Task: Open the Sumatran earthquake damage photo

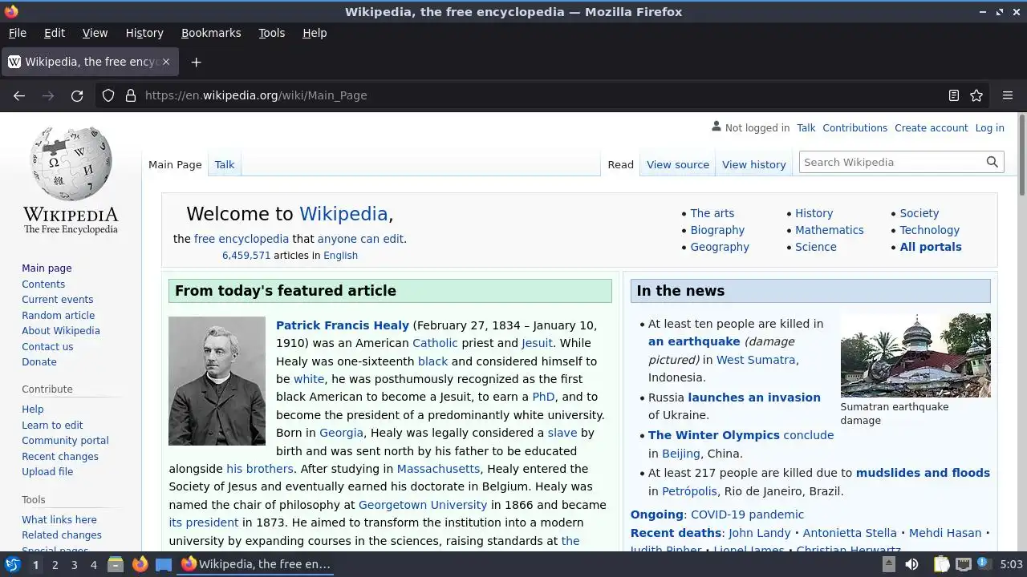Action: click(x=915, y=355)
